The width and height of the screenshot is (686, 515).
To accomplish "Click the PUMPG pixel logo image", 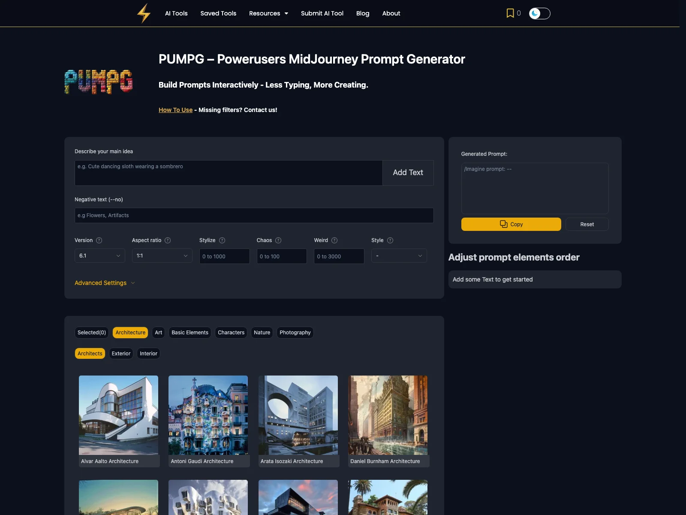I will (99, 82).
